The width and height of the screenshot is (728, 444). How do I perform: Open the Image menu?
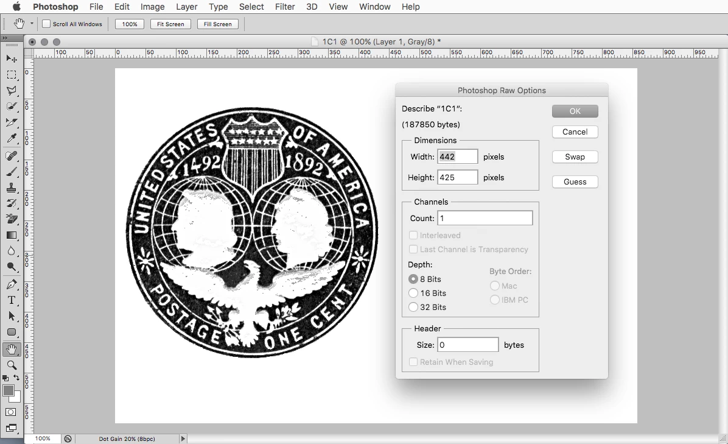click(152, 7)
